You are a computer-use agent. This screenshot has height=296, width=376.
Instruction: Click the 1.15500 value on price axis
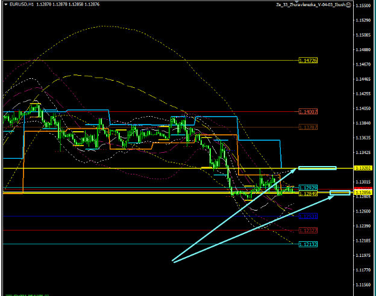pos(363,5)
